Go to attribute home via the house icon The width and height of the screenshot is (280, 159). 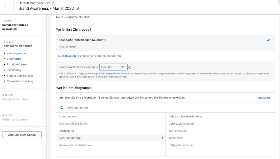point(62,108)
